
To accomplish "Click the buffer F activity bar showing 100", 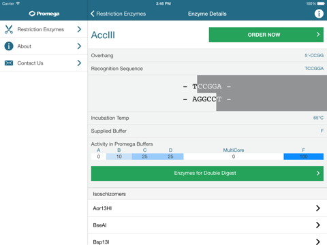I will click(303, 157).
